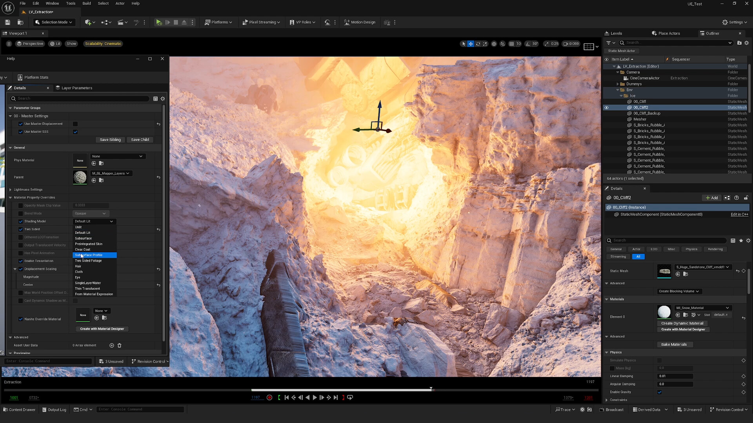Viewport: 753px width, 423px height.
Task: Click the Save Sibling button
Action: click(x=110, y=140)
